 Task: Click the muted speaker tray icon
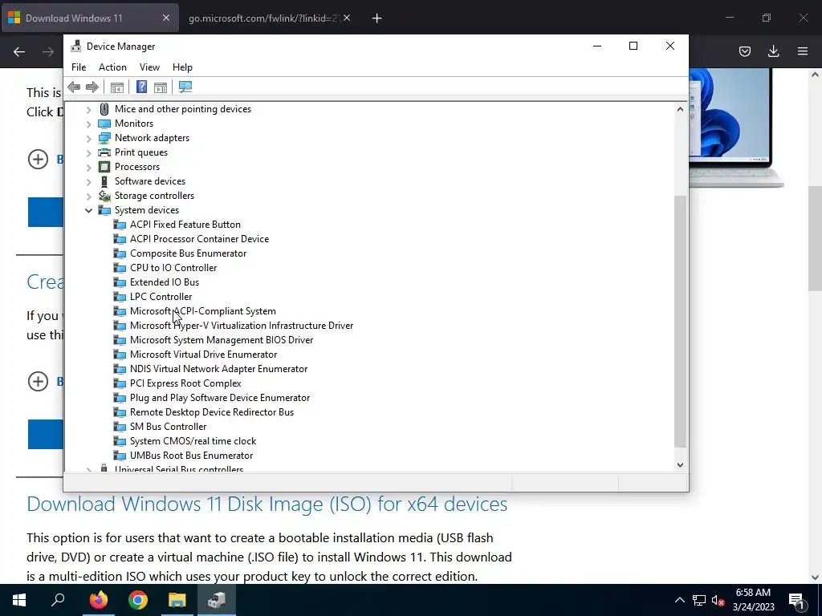[718, 600]
